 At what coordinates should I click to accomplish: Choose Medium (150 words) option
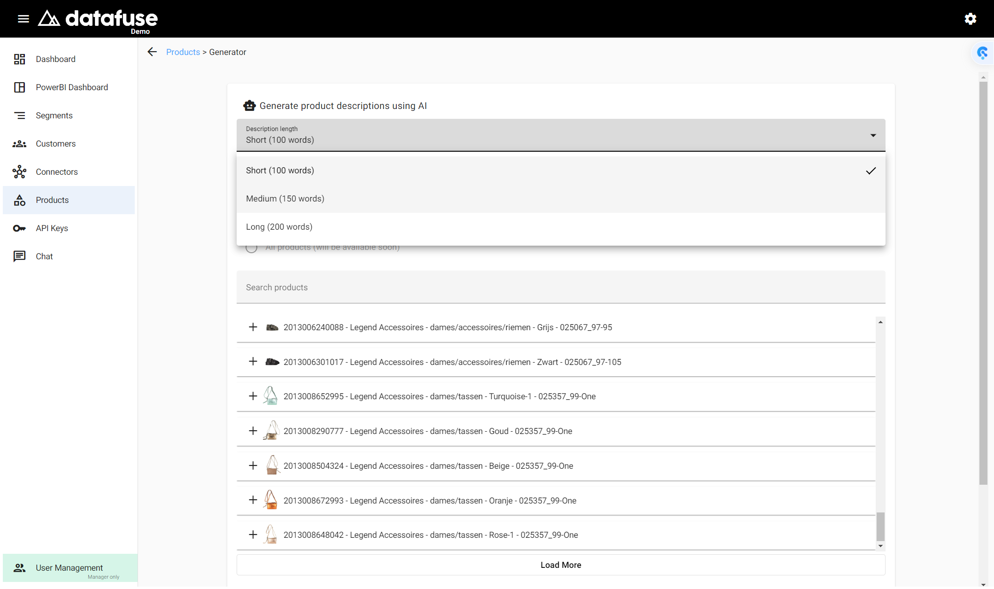pyautogui.click(x=561, y=199)
